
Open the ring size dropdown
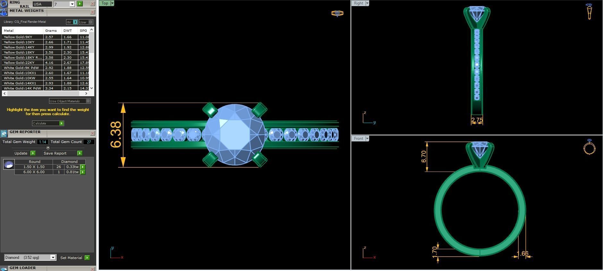[72, 4]
